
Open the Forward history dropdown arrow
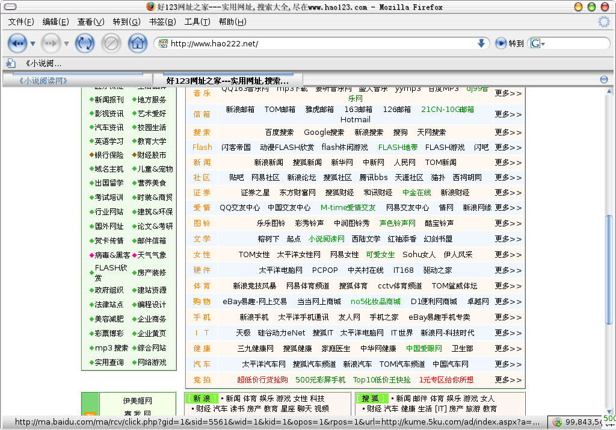click(x=66, y=43)
